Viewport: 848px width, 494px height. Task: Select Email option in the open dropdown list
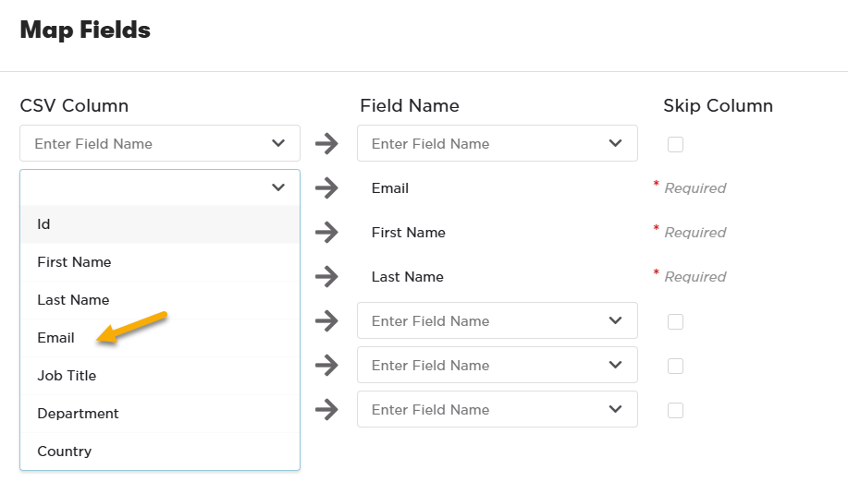pyautogui.click(x=56, y=338)
